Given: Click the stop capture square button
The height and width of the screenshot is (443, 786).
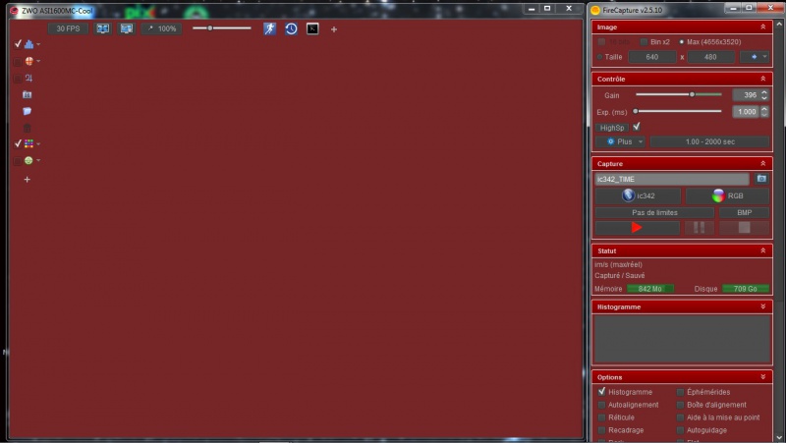Looking at the screenshot, I should pyautogui.click(x=744, y=228).
